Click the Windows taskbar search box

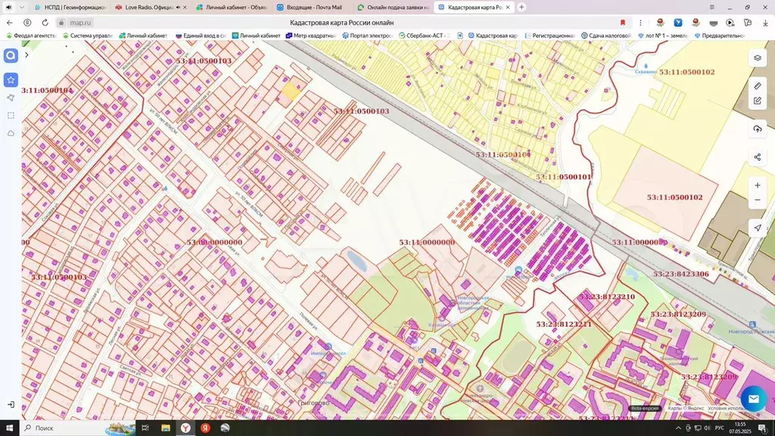click(78, 428)
